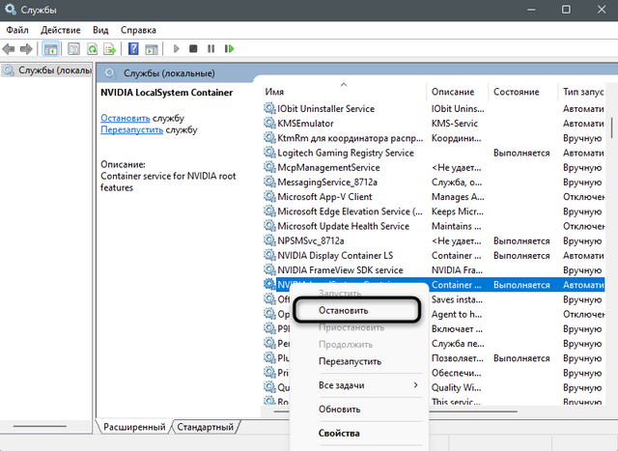Click the Services app icon in title bar
The width and height of the screenshot is (618, 451).
pyautogui.click(x=11, y=9)
